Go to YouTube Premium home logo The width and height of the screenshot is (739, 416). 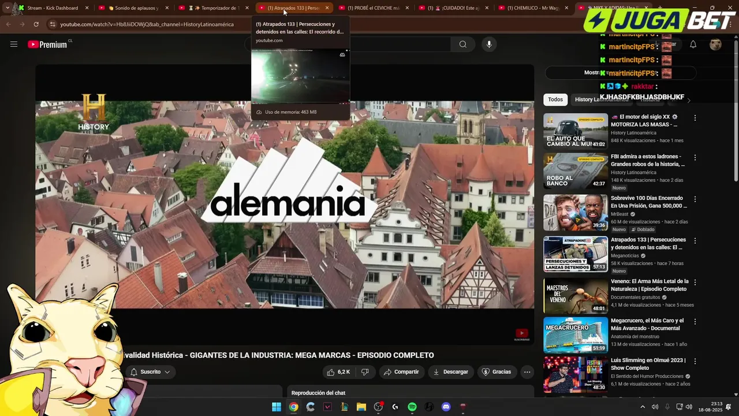(x=47, y=44)
